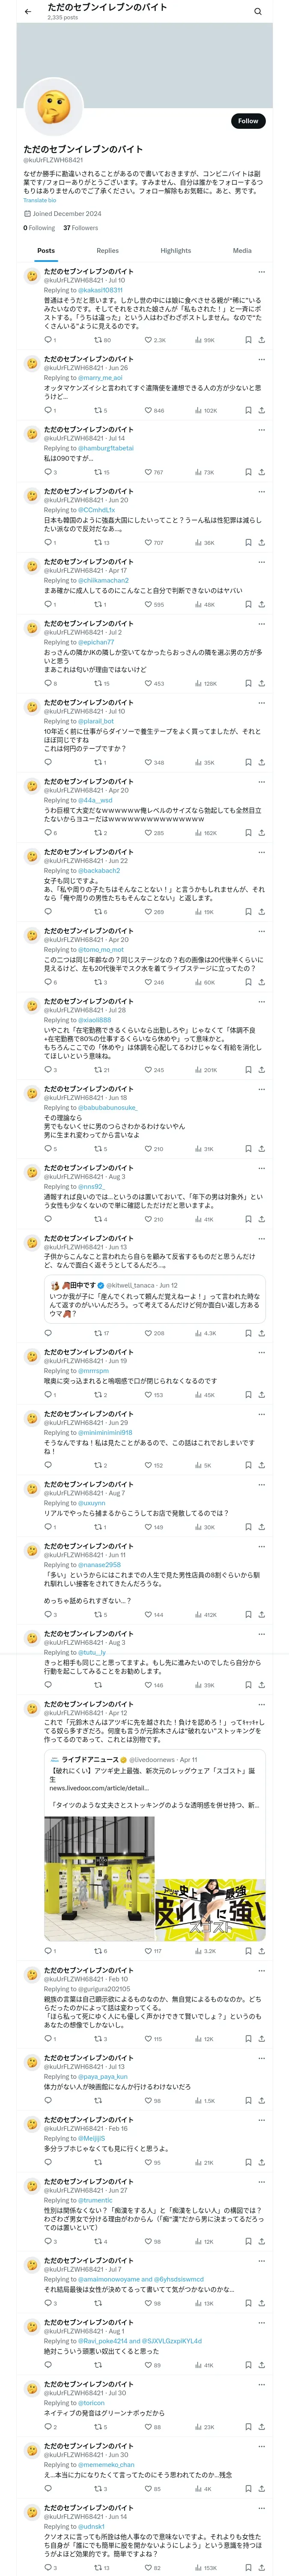This screenshot has height=2576, width=289.
Task: Switch to the Replies tab
Action: [x=107, y=251]
